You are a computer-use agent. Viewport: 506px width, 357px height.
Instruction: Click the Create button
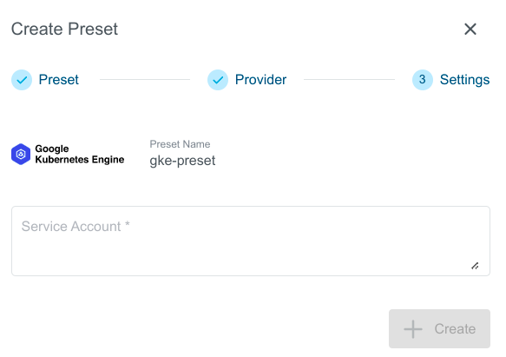click(x=439, y=328)
